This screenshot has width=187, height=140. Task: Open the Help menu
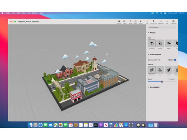[41, 13]
